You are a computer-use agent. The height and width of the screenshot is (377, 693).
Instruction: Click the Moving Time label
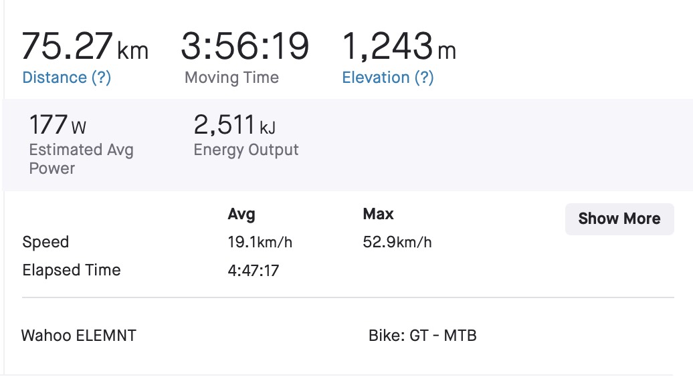[231, 78]
